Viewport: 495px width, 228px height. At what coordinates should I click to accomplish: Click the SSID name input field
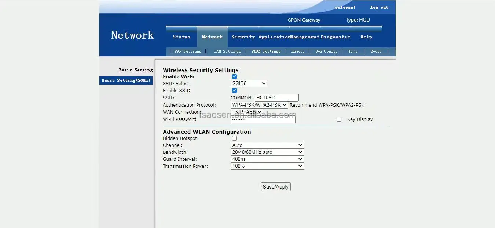(276, 98)
